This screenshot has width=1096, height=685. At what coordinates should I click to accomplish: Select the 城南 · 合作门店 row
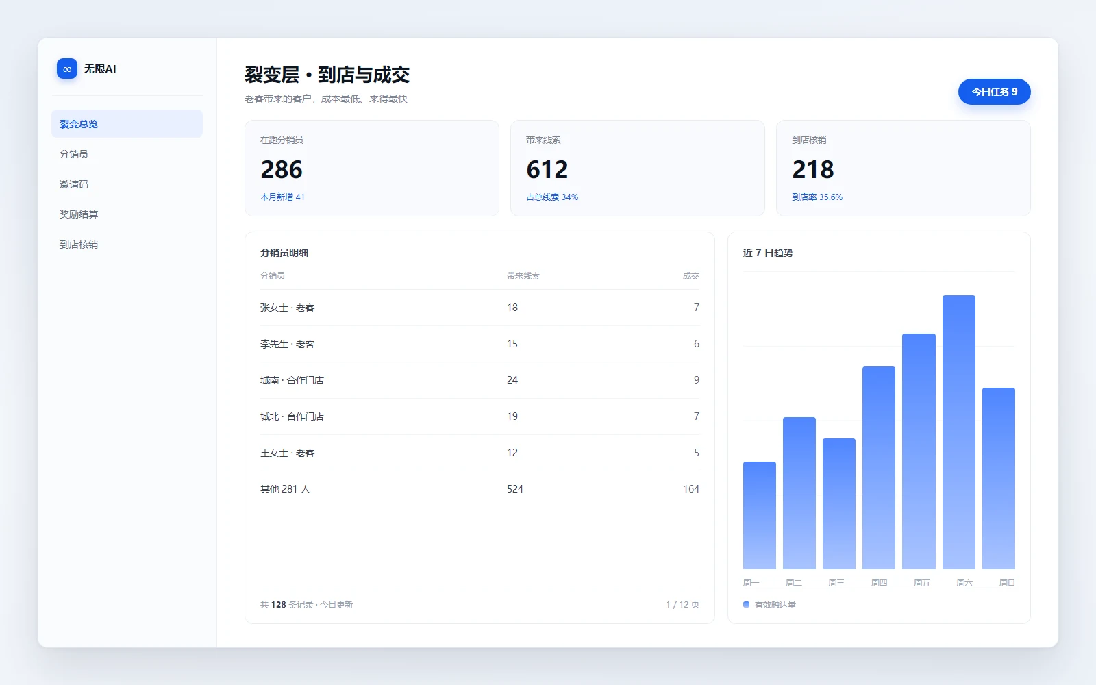[x=480, y=380]
